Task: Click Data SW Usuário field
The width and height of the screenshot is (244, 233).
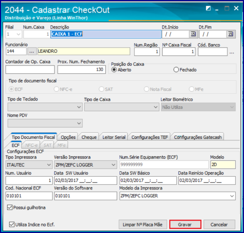Action: [85, 180]
